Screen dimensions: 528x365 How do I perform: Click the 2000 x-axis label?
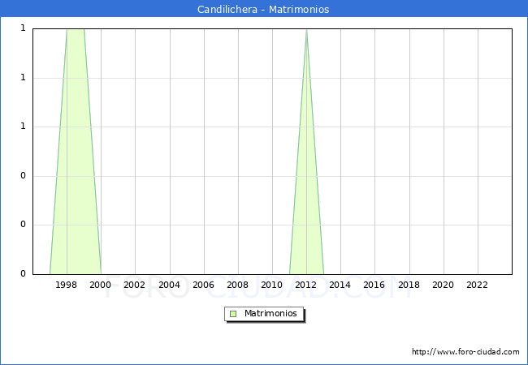[x=100, y=285]
